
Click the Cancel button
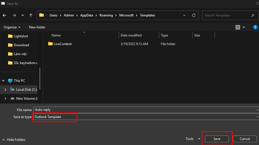click(x=245, y=139)
